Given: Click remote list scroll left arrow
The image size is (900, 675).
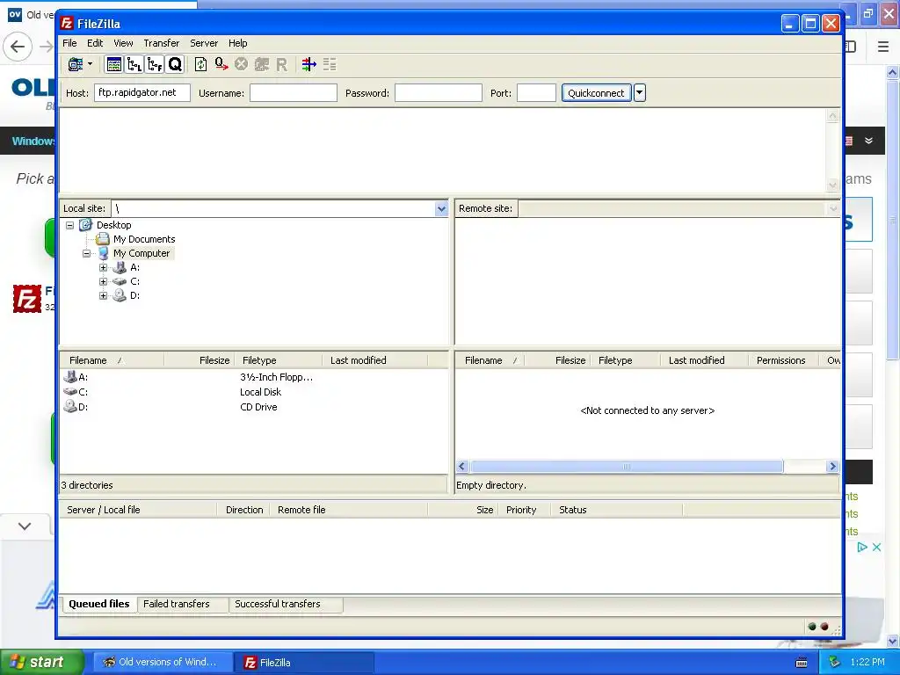Looking at the screenshot, I should tap(462, 467).
